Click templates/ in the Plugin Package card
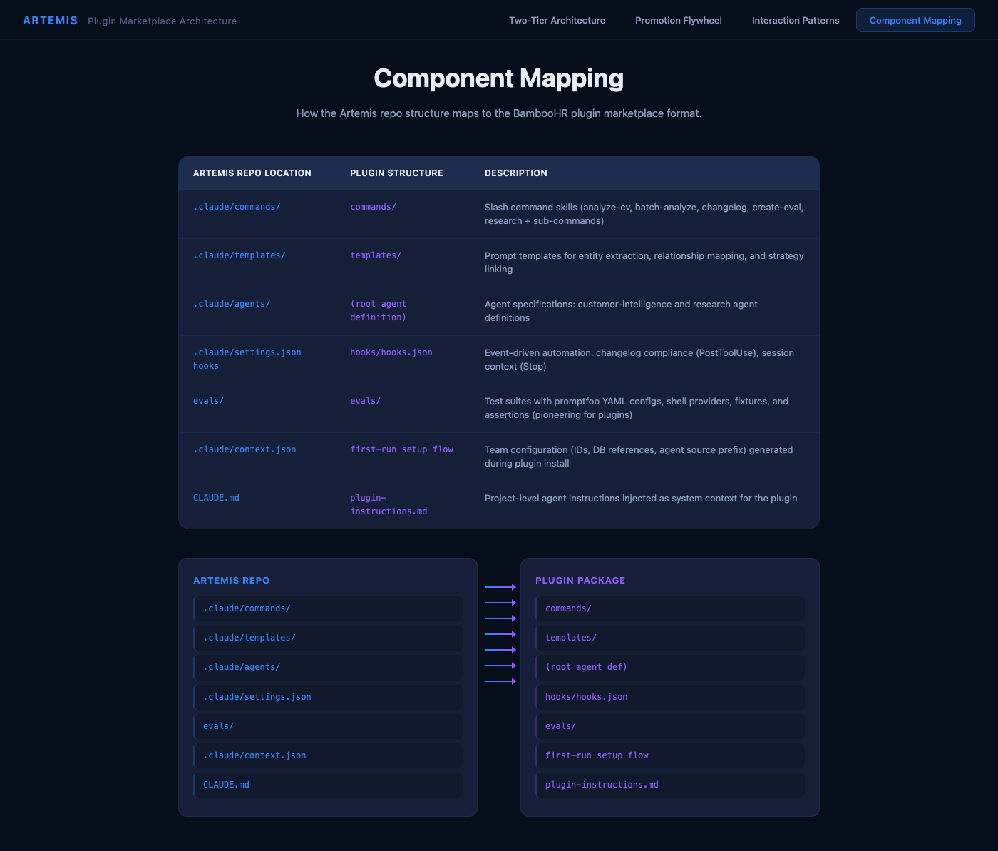 click(670, 638)
